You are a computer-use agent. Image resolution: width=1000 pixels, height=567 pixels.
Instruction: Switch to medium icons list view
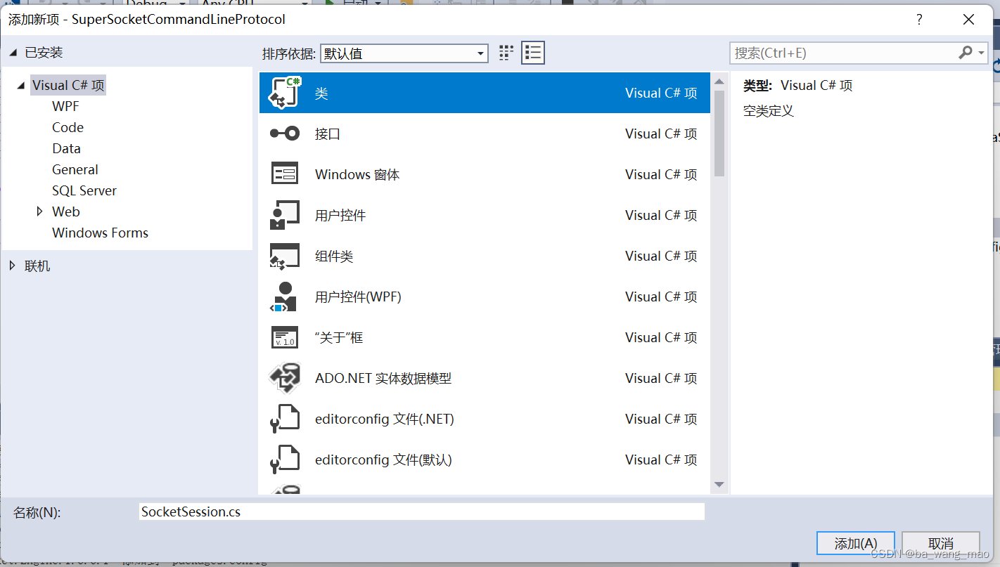pyautogui.click(x=533, y=53)
